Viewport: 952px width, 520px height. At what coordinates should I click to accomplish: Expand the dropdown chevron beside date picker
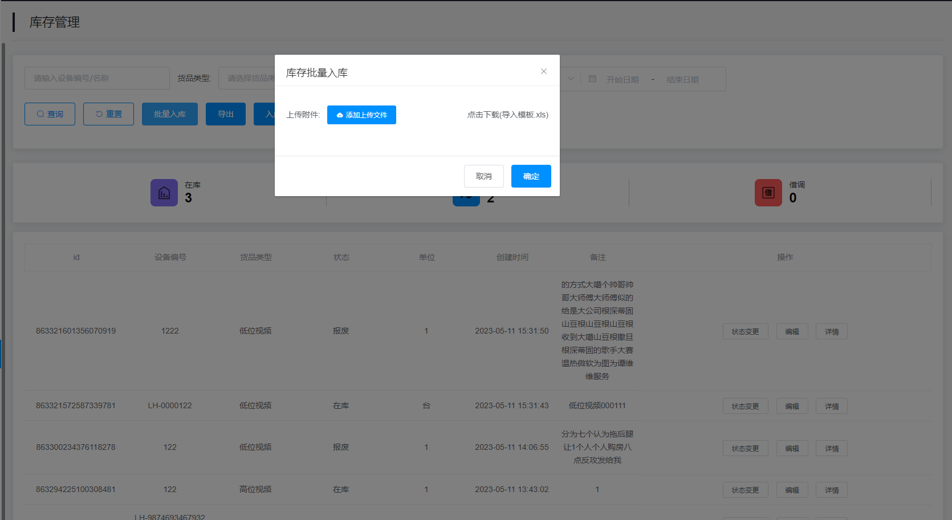pyautogui.click(x=571, y=79)
